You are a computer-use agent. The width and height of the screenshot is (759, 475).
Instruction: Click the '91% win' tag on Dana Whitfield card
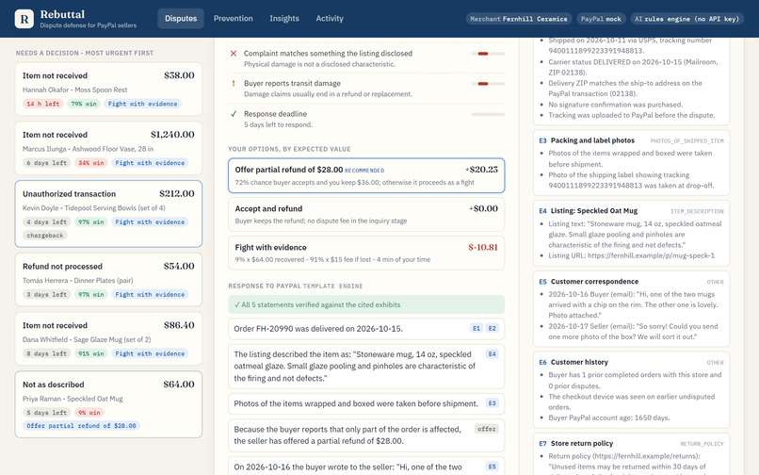pos(91,353)
